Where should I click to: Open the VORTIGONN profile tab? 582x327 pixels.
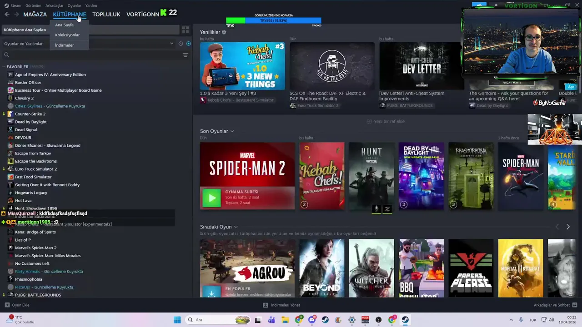coord(143,15)
